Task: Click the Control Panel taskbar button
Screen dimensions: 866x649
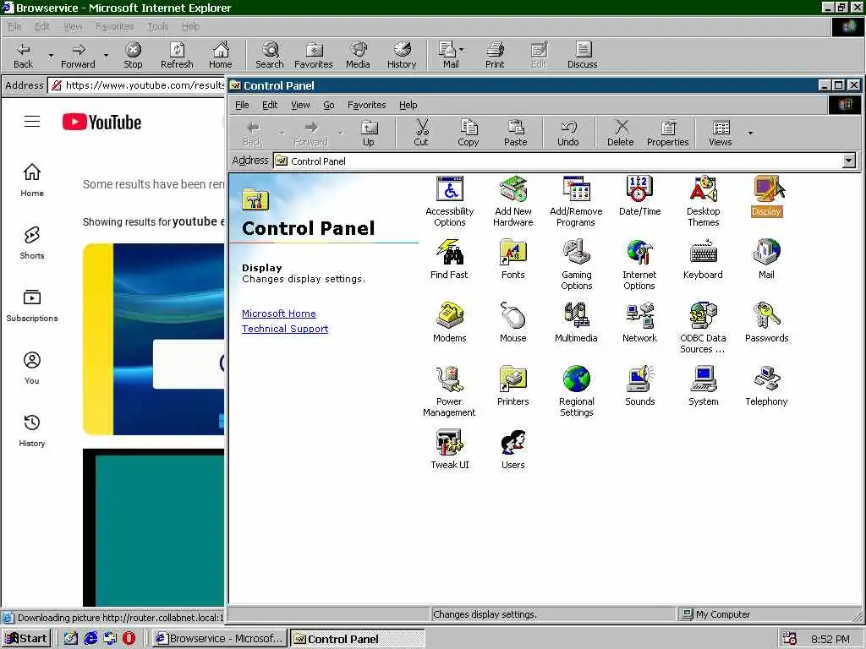Action: point(358,639)
